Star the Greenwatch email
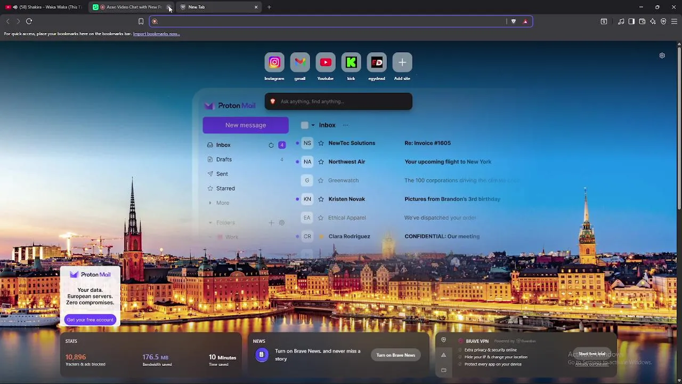 tap(321, 180)
